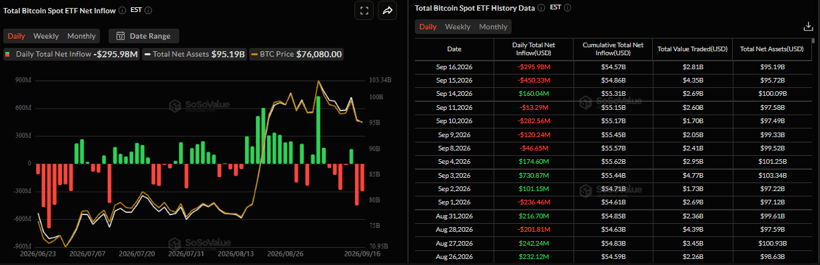Image resolution: width=820 pixels, height=265 pixels.
Task: Click Cumulative Total Net Inflow(USD) column header
Action: (x=613, y=49)
